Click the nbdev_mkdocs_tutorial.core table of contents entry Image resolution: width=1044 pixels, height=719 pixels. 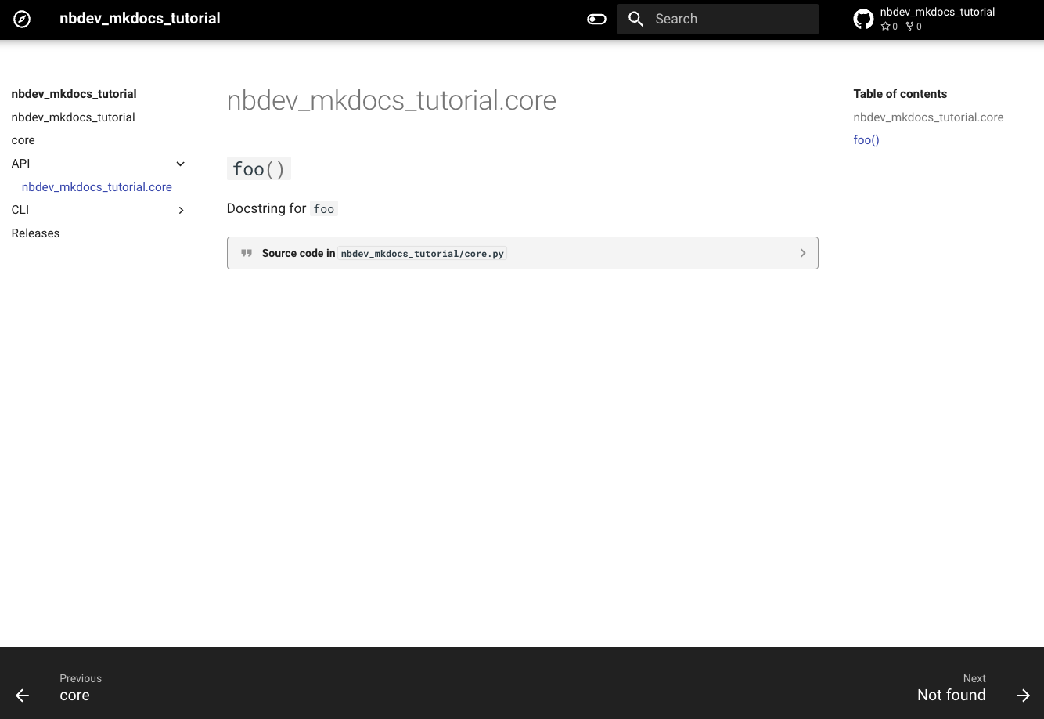point(928,117)
